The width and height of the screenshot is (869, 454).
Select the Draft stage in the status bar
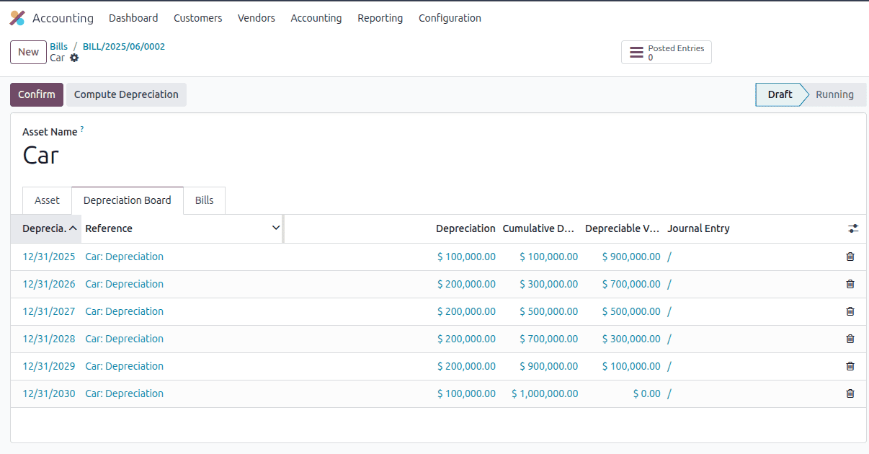click(x=779, y=94)
